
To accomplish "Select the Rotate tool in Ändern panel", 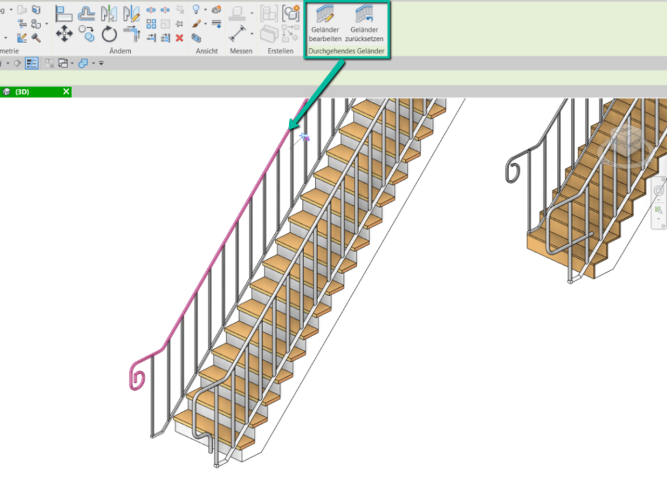I will (109, 34).
